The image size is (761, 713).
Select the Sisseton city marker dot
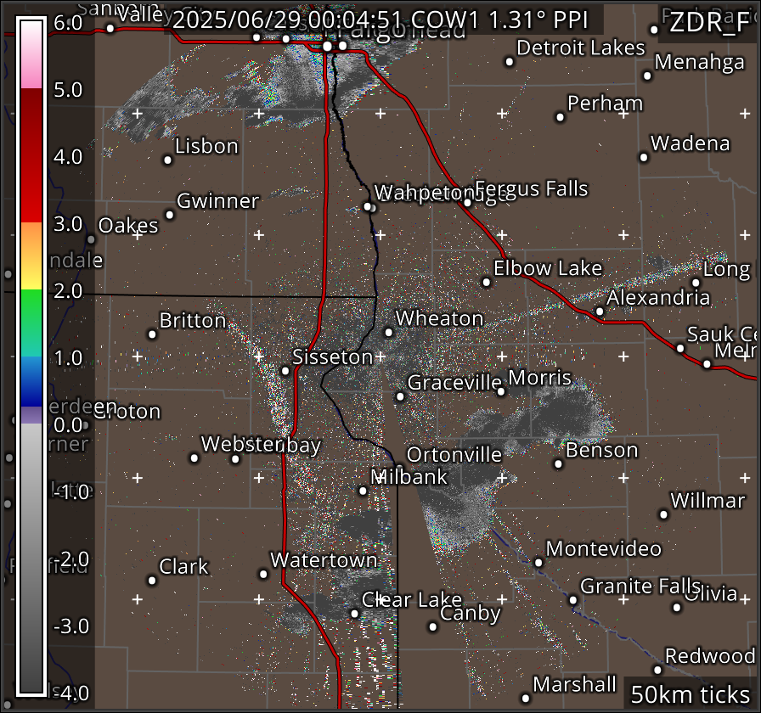285,371
